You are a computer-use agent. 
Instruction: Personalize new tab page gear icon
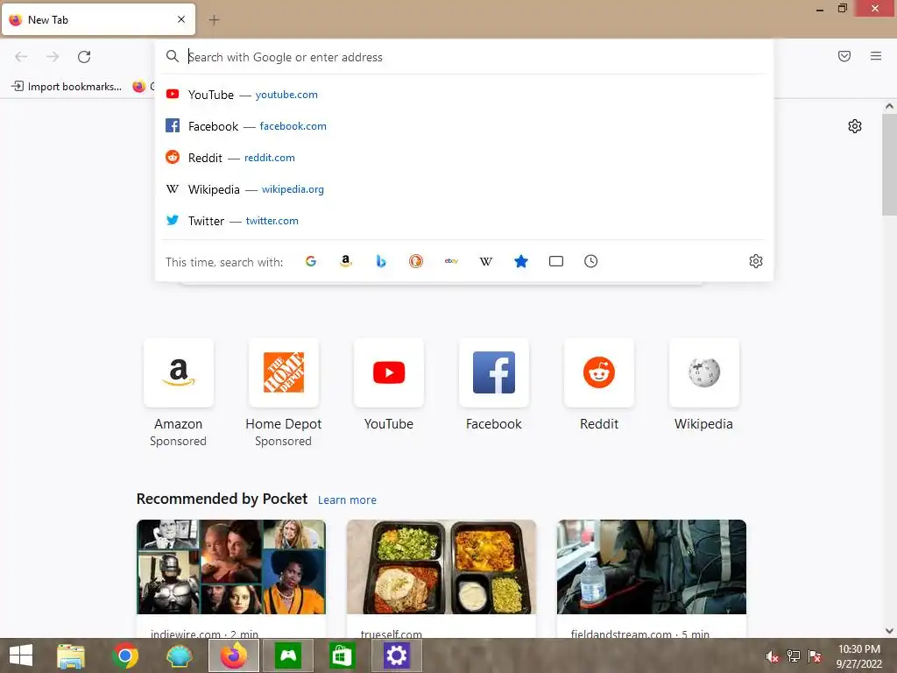pyautogui.click(x=855, y=126)
